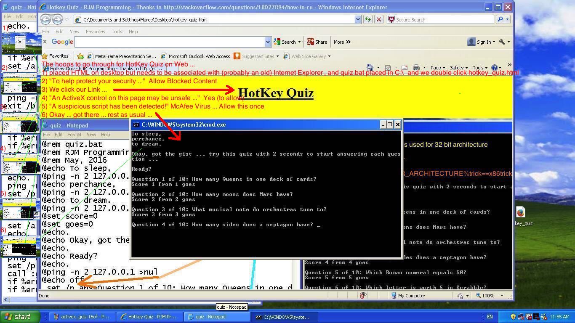The image size is (575, 323).
Task: Open MetaFrame Presentation Se... favorites link
Action: (x=122, y=56)
